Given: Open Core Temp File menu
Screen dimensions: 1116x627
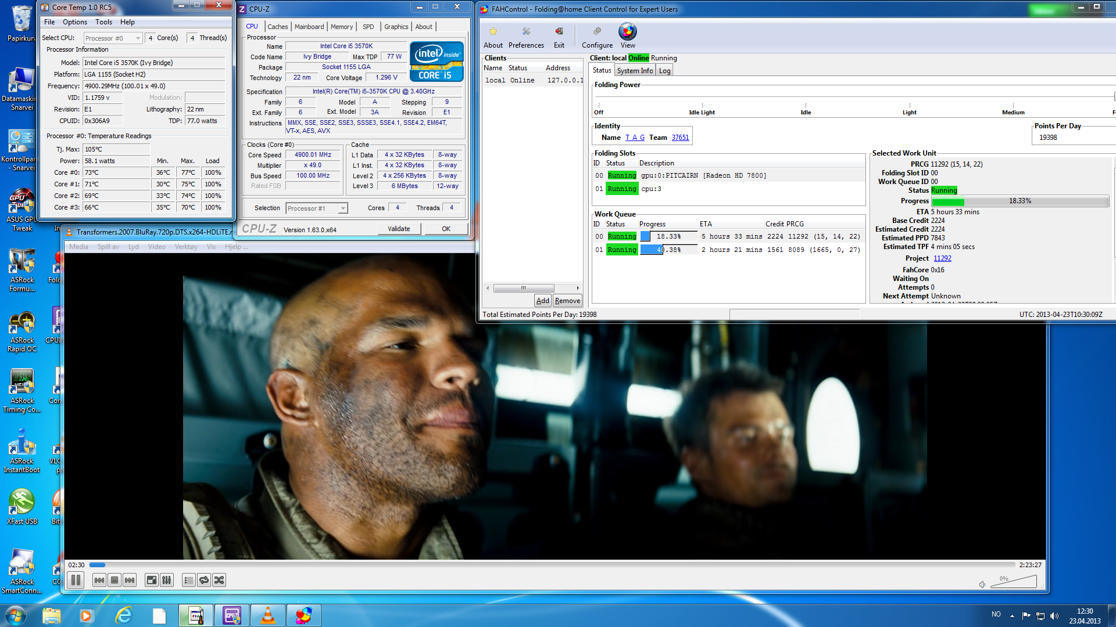Looking at the screenshot, I should coord(49,22).
